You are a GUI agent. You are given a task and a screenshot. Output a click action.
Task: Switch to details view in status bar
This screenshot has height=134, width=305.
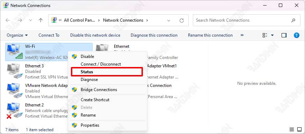(292, 129)
